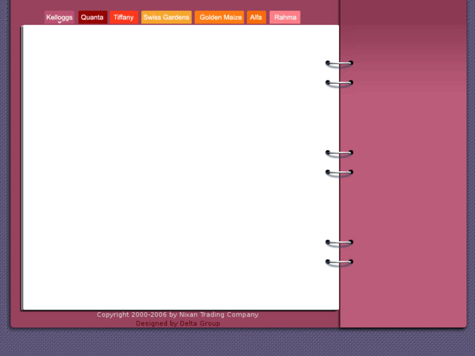475x356 pixels.
Task: Open the Kelloggs tab
Action: [x=59, y=17]
